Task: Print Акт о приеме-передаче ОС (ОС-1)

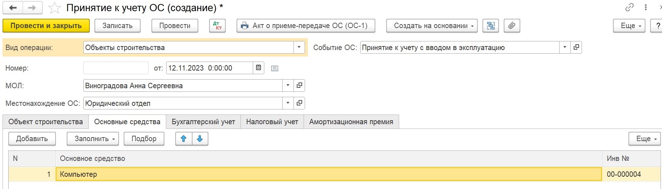Action: point(306,26)
